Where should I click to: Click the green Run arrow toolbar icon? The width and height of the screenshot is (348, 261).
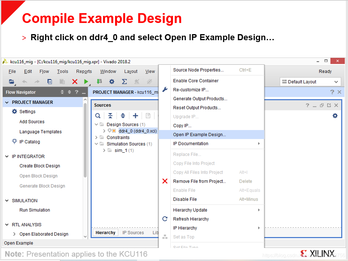pyautogui.click(x=86, y=82)
